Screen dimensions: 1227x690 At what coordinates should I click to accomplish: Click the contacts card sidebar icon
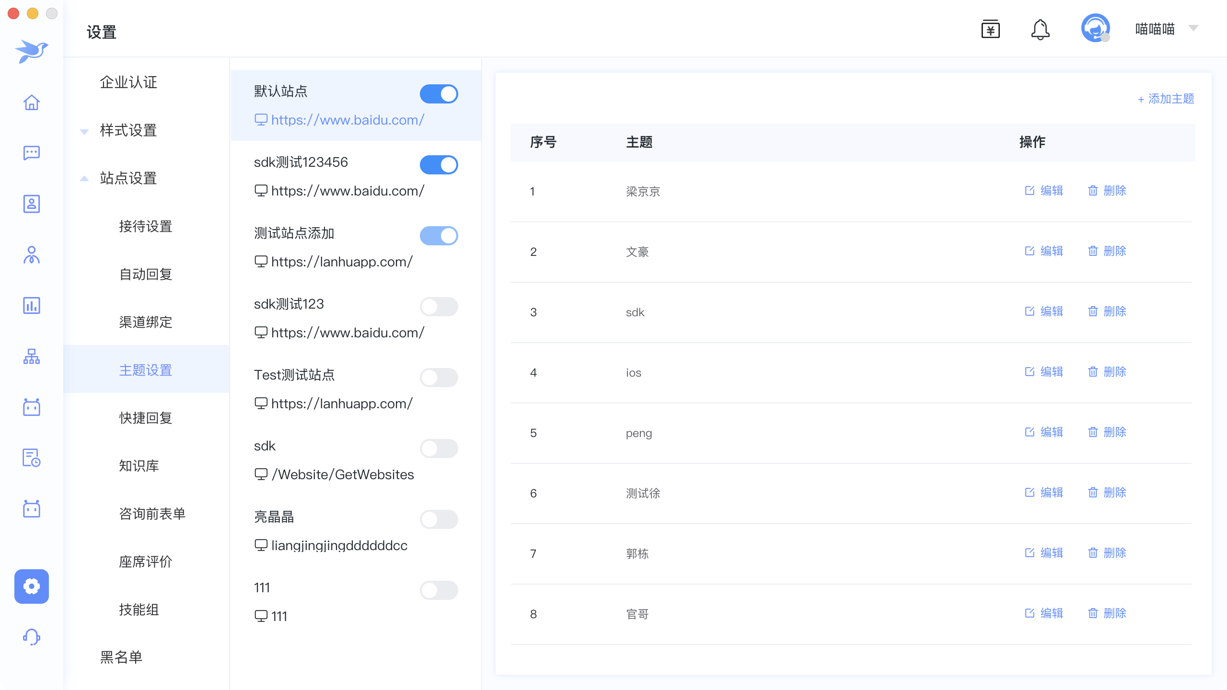click(32, 204)
